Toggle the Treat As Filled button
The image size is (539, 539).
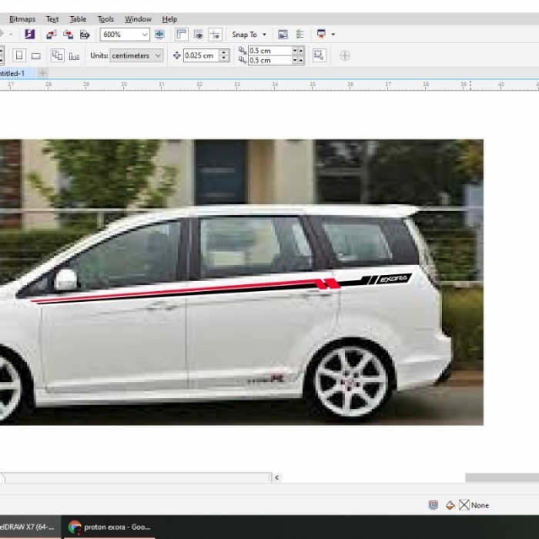tap(320, 55)
